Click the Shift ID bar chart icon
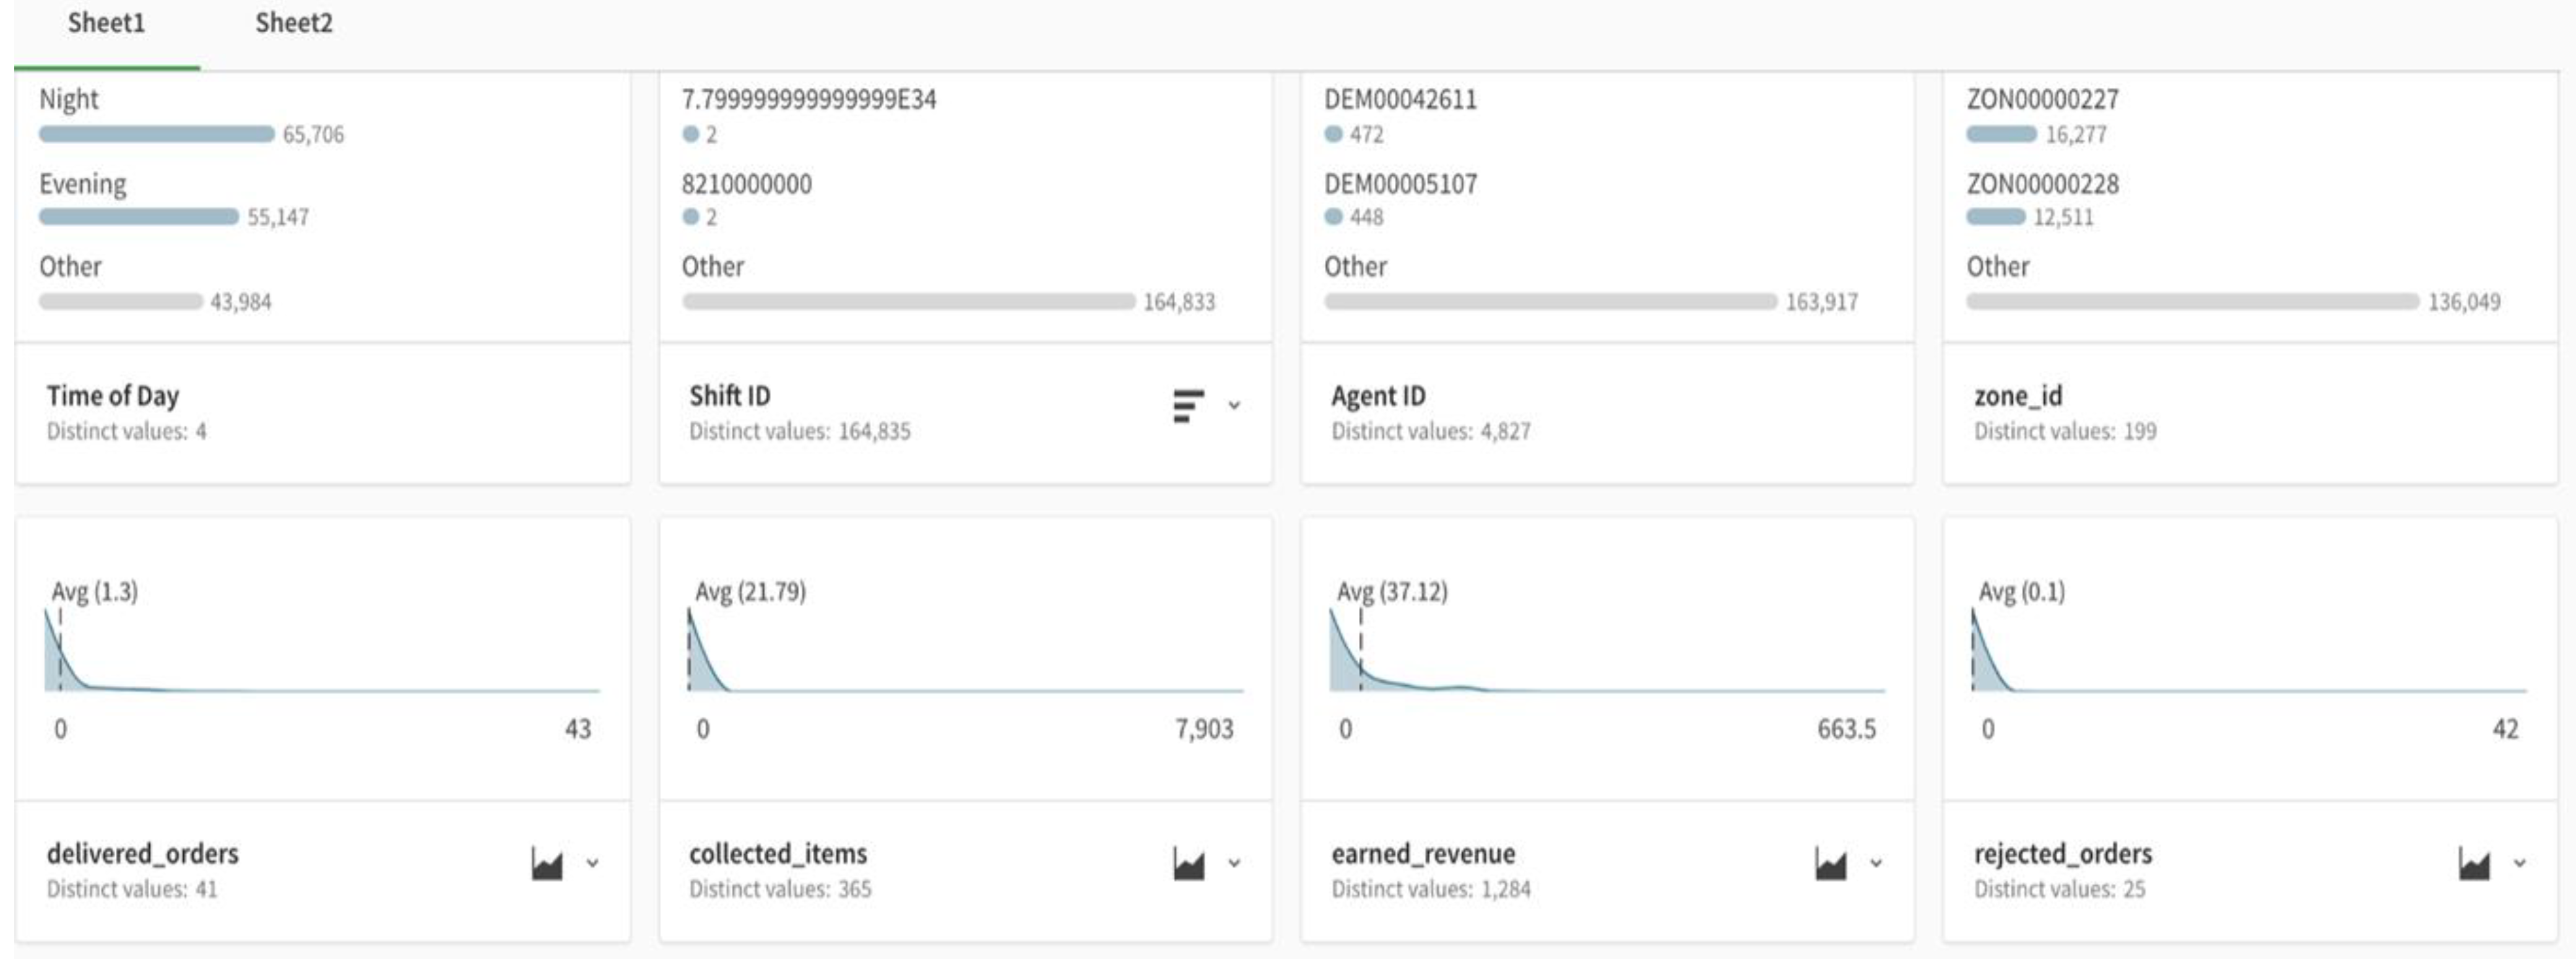Viewport: 2576px width, 960px height. coord(1187,405)
